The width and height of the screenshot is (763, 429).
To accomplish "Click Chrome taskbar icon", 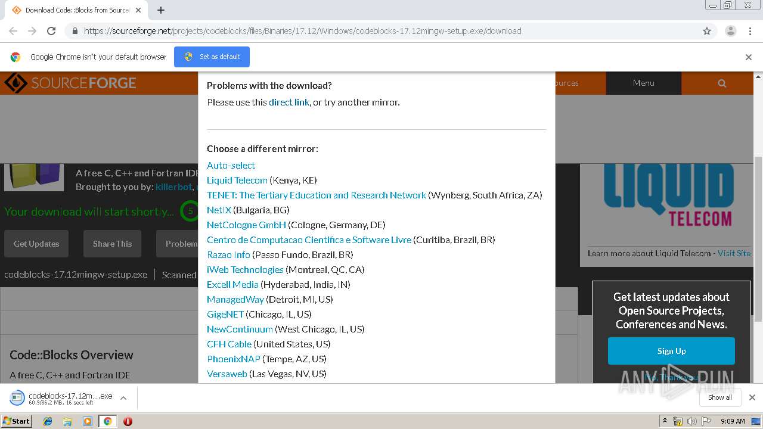I will [107, 421].
